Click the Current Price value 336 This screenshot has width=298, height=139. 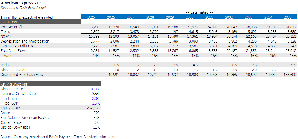point(97,122)
